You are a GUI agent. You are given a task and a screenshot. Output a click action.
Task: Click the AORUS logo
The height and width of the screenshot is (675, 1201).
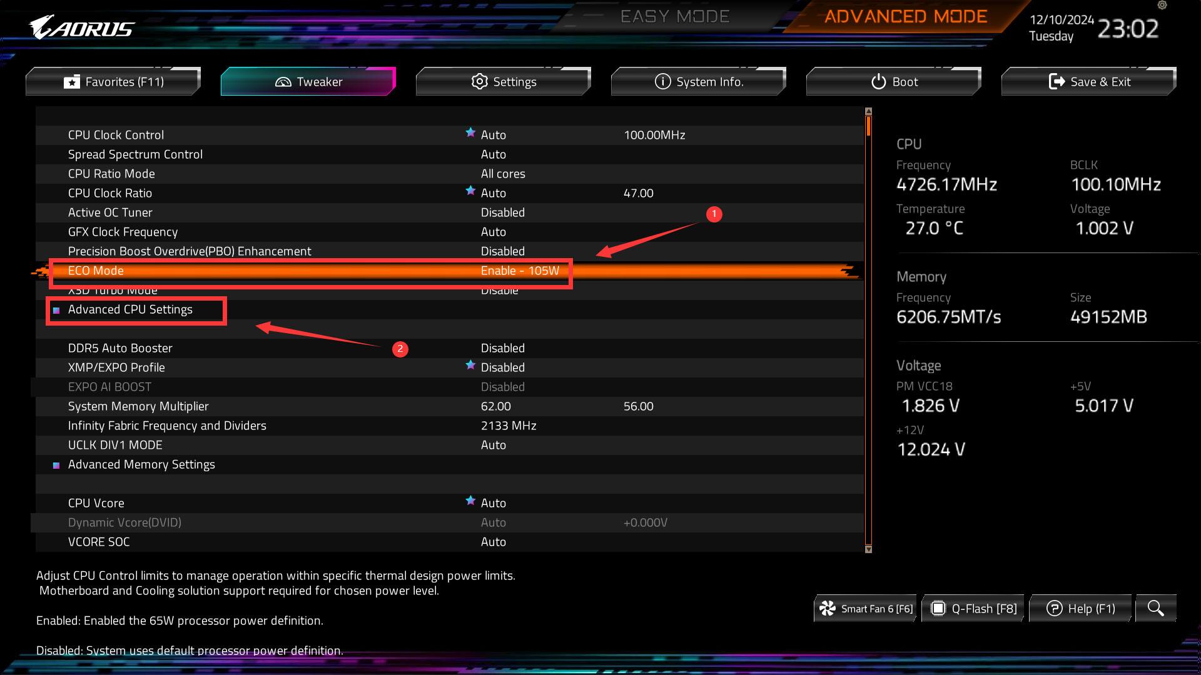[82, 28]
